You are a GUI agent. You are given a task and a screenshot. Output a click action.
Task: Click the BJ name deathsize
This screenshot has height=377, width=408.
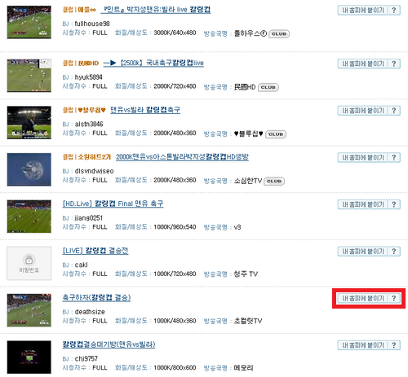click(x=90, y=312)
